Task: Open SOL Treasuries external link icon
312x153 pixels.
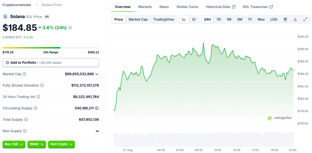Action: (x=271, y=7)
